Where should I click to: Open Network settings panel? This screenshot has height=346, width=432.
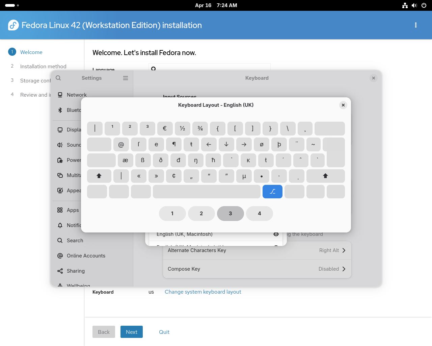pos(92,95)
